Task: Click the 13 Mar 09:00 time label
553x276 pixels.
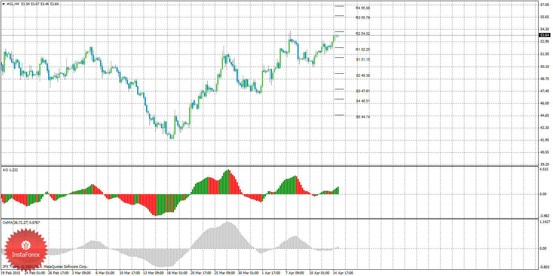Action: (x=153, y=273)
